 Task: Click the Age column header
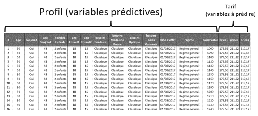pos(18,40)
